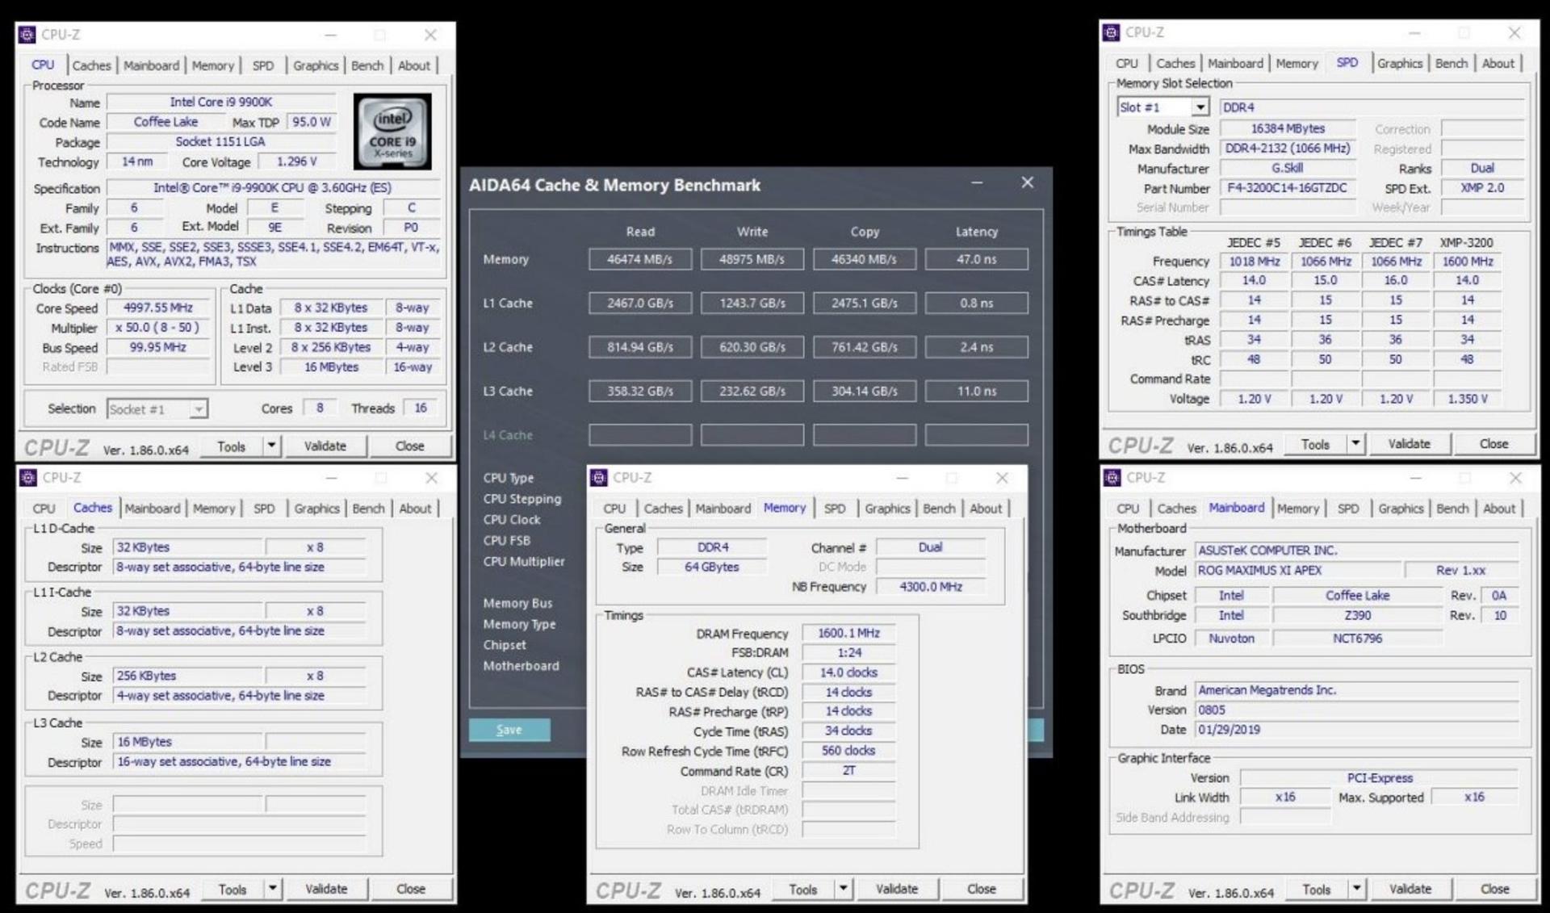Click the CPU-Z title icon in the Mainboard window
Image resolution: width=1550 pixels, height=913 pixels.
[1112, 478]
